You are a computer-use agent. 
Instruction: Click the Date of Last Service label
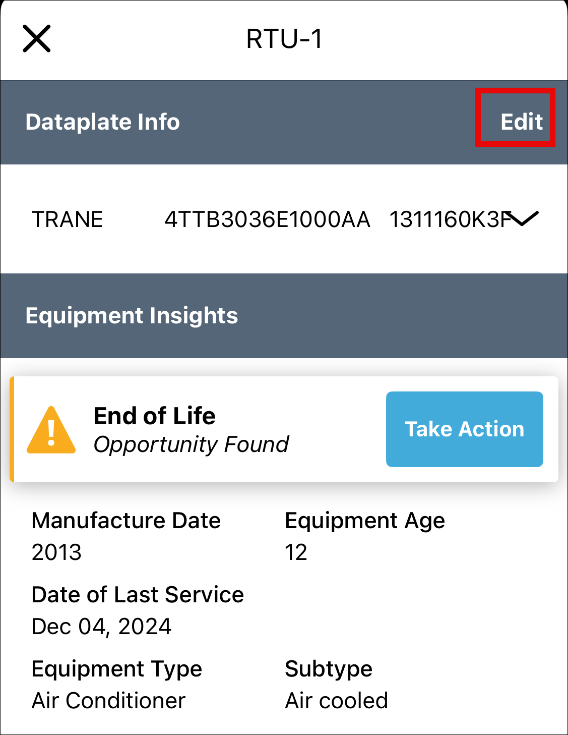click(x=138, y=595)
